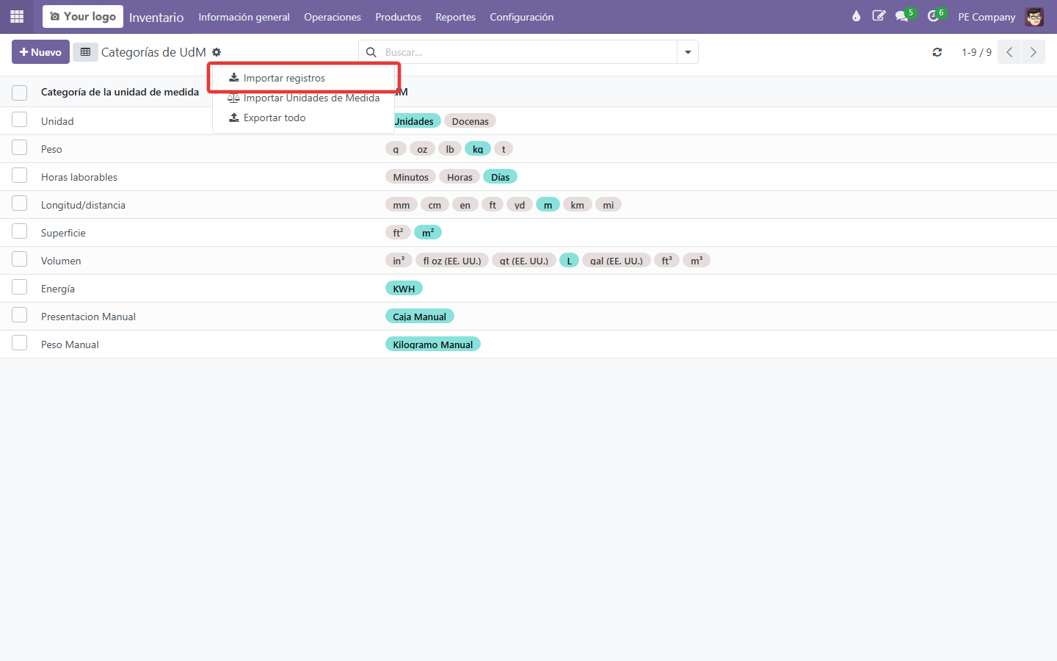Open the Configuración menu

click(522, 17)
